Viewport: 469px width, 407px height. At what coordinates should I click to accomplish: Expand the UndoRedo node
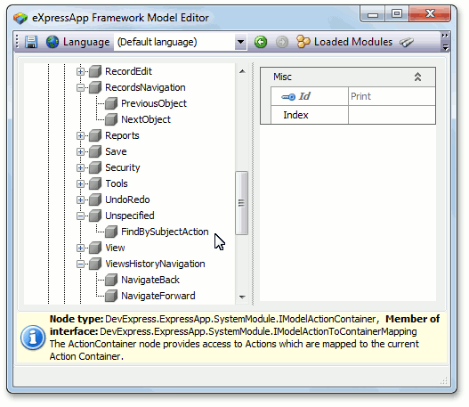tap(80, 199)
